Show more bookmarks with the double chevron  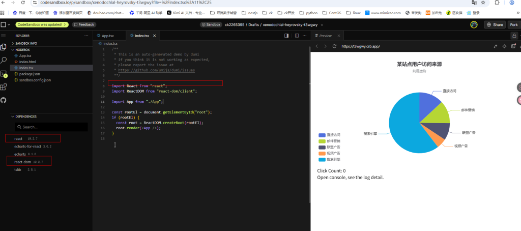(x=518, y=13)
